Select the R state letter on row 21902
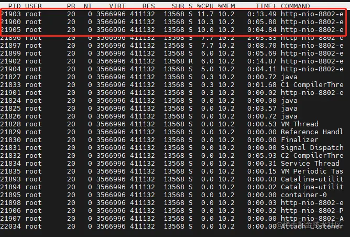 coord(190,61)
